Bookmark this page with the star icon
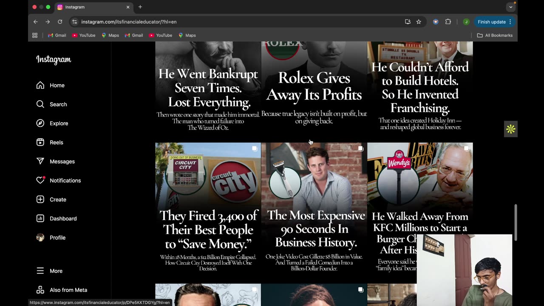Image resolution: width=544 pixels, height=306 pixels. click(x=419, y=22)
